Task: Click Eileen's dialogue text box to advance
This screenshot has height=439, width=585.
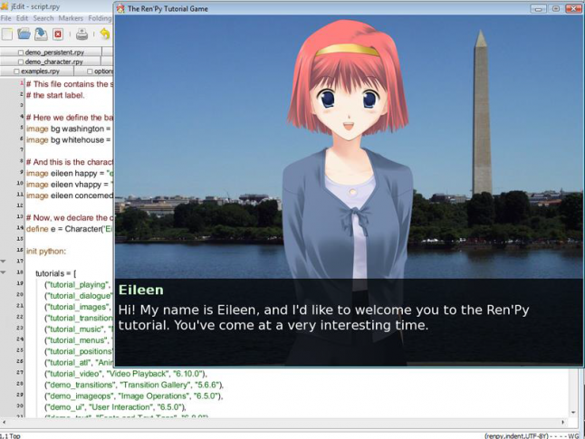Action: pyautogui.click(x=349, y=321)
